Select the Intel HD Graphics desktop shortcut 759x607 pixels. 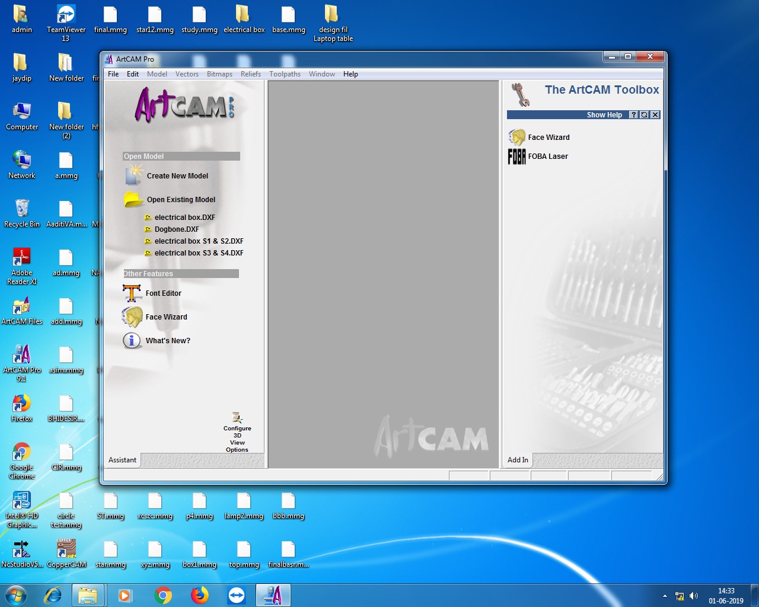click(22, 509)
